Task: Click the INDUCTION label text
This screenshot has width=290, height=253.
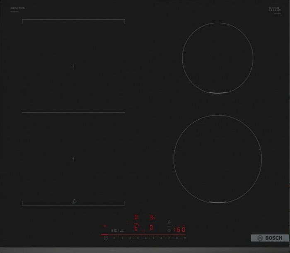Action: point(18,8)
